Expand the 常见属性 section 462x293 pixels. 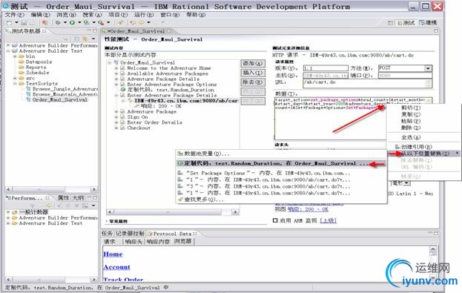coord(107,221)
